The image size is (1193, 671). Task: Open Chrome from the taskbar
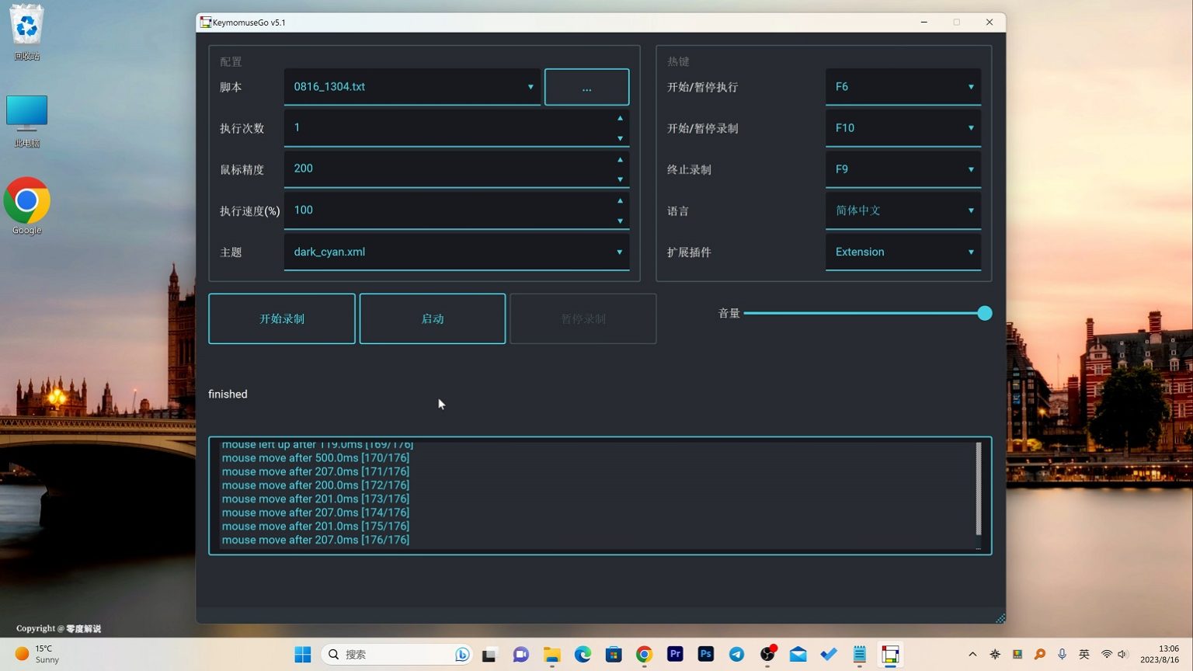[x=644, y=655]
